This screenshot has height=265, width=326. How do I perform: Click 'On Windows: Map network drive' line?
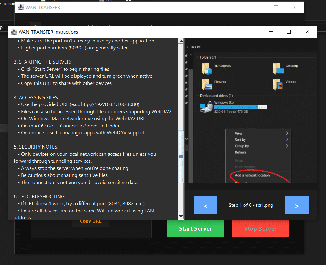tap(82, 119)
